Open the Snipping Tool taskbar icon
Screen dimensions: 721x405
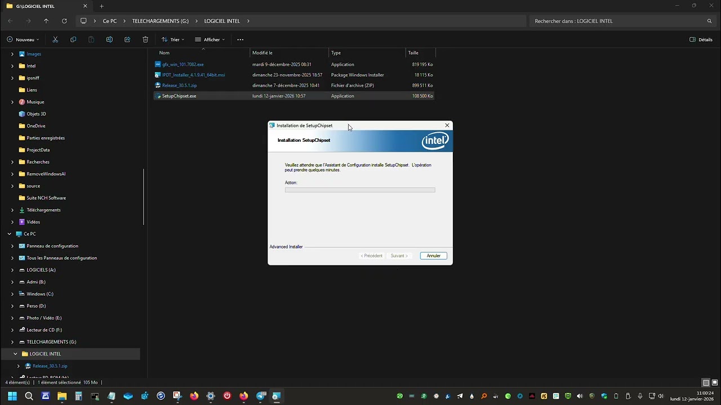177,396
